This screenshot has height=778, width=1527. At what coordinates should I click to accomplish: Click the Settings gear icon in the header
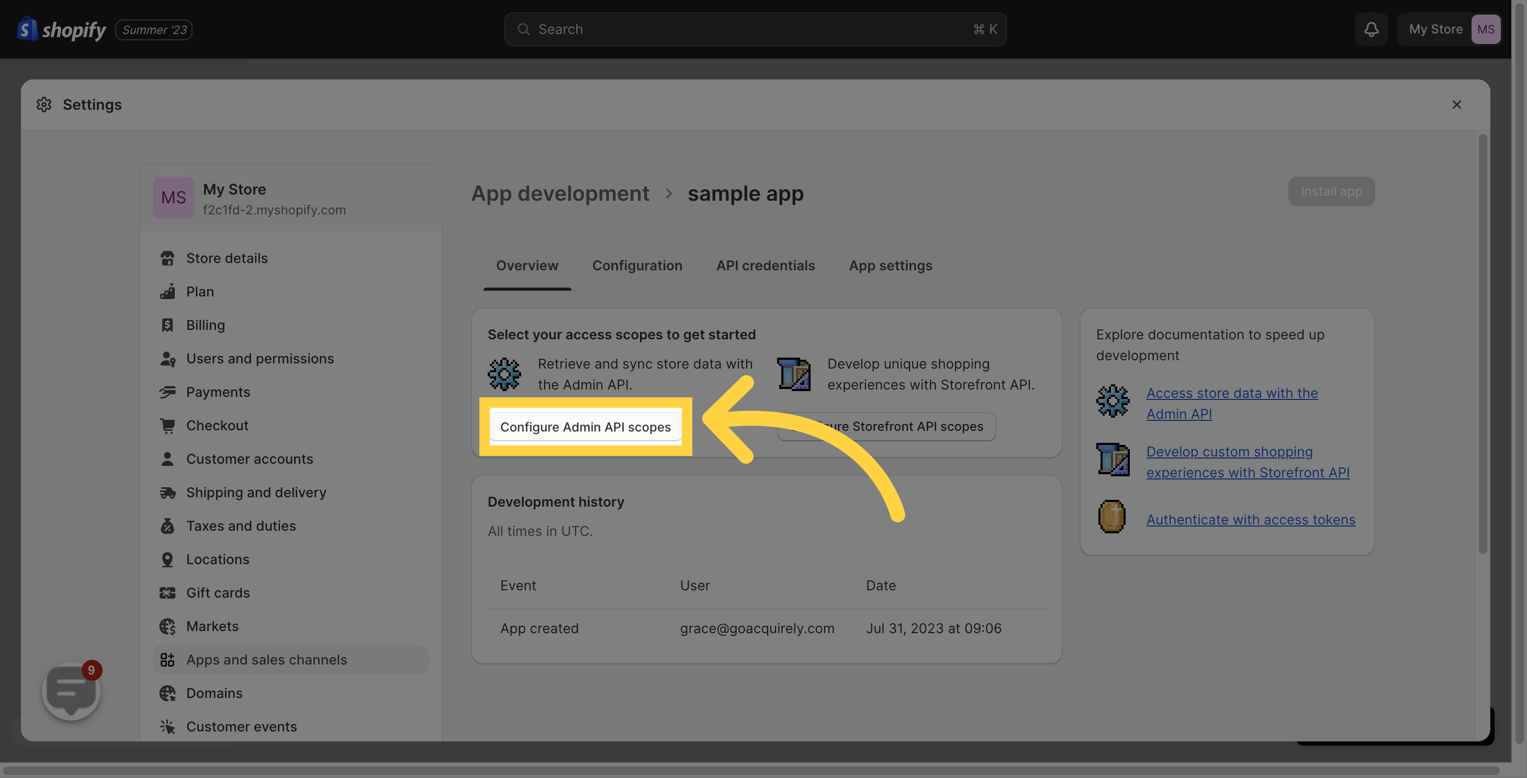tap(44, 104)
